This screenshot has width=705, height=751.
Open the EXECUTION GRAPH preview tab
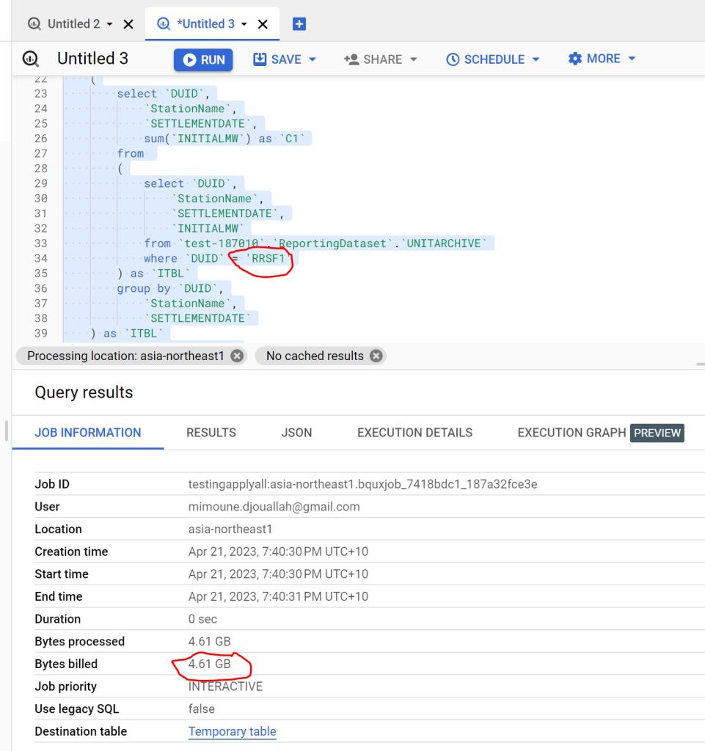[x=599, y=433]
